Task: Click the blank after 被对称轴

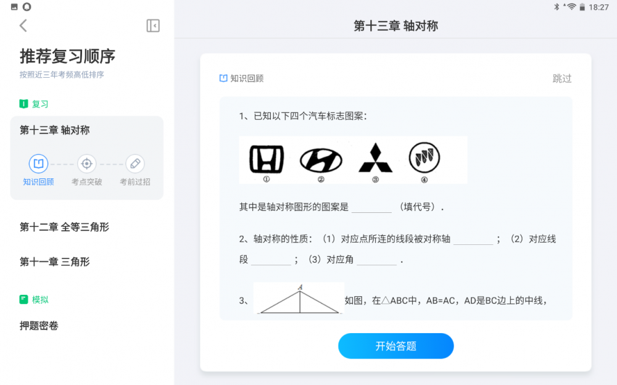Action: click(x=473, y=239)
